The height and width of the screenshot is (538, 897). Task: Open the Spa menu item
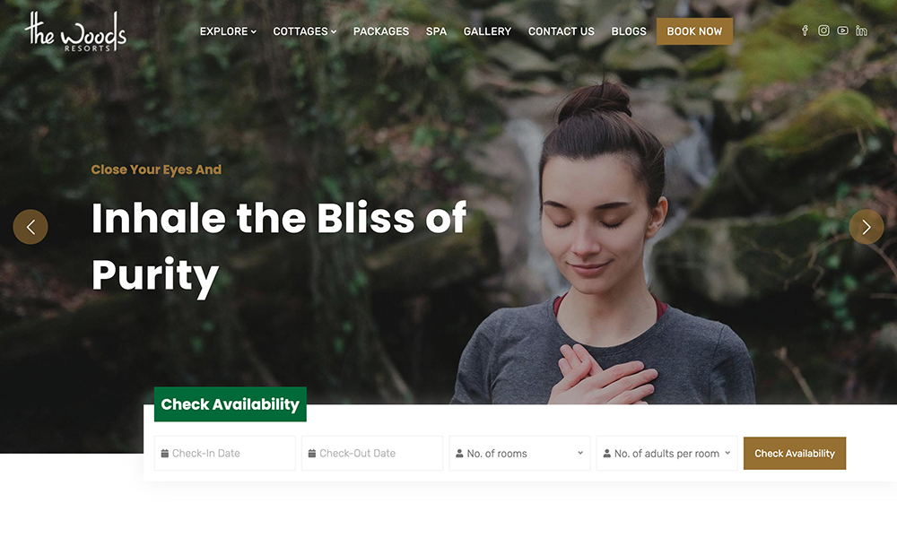click(436, 31)
